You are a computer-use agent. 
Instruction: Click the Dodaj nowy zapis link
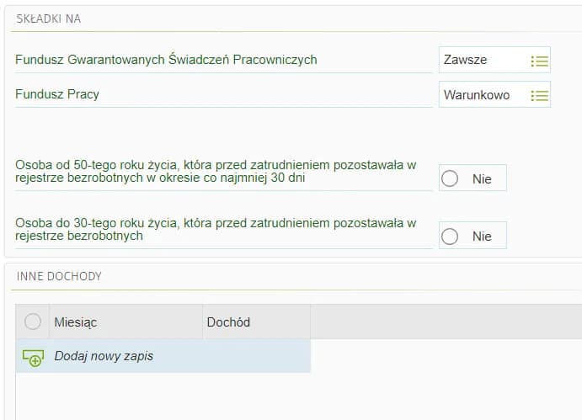104,356
